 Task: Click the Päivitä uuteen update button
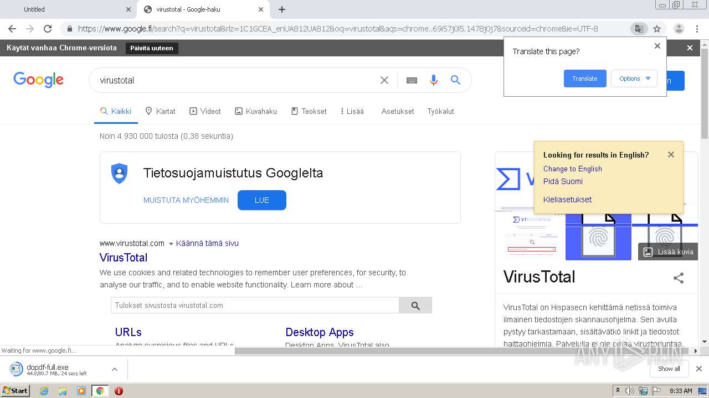[152, 48]
